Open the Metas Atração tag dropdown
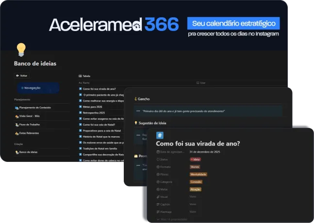 click(196, 190)
